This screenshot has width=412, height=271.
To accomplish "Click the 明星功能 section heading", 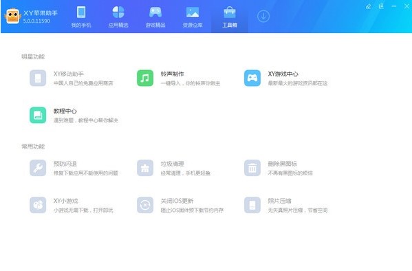I will point(33,56).
